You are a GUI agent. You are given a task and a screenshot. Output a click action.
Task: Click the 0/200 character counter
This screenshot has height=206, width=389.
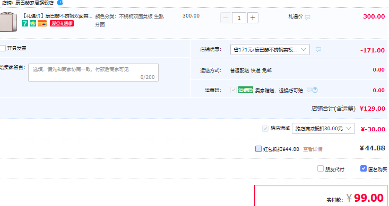[148, 77]
